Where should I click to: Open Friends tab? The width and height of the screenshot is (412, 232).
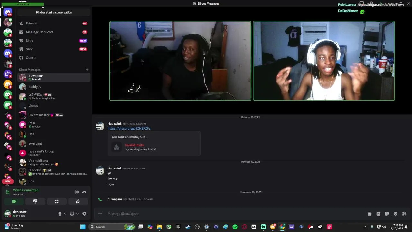point(54,23)
